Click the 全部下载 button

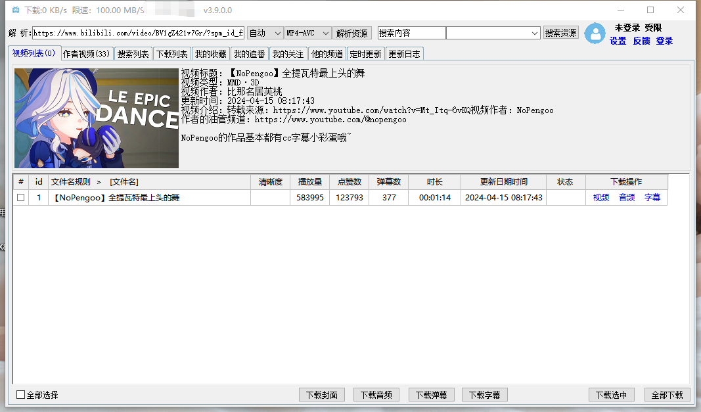point(667,395)
